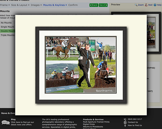Image resolution: width=162 pixels, height=129 pixels.
Task: Click the How to Find Us pin icon
Action: (125, 126)
